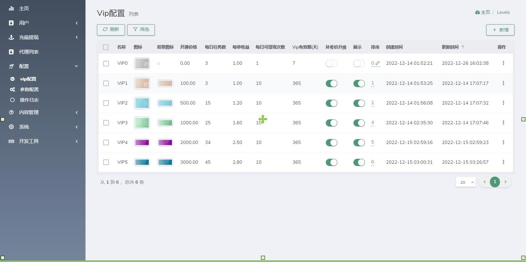Click the sort arrow beside 更新时间 header
526x262 pixels.
click(x=463, y=47)
